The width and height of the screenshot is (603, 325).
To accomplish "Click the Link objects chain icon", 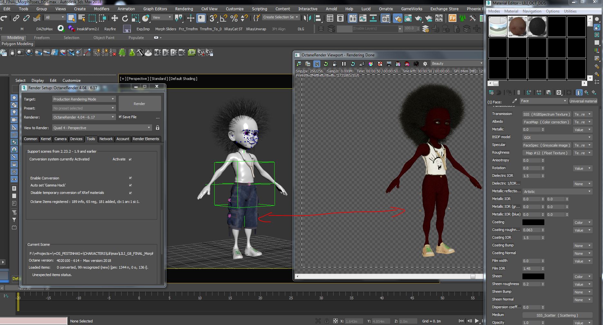I will [16, 18].
